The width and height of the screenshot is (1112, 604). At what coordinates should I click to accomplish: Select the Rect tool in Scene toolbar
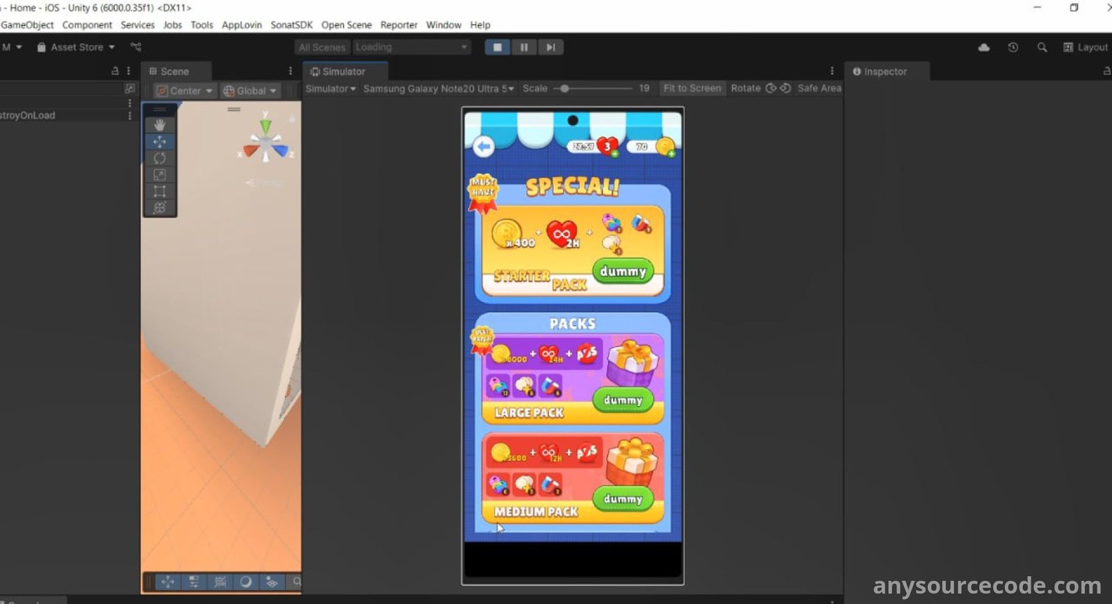pos(159,192)
